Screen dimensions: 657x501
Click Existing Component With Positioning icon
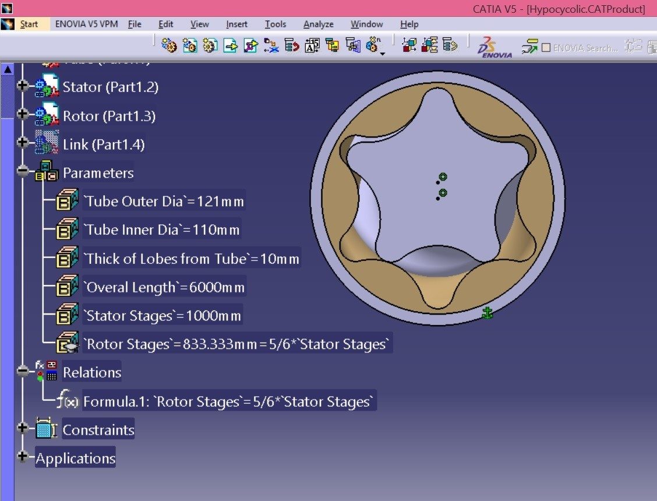point(250,45)
